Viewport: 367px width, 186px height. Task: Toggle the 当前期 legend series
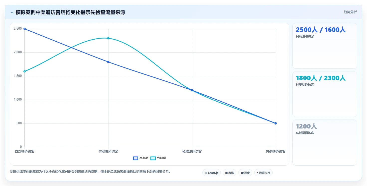click(x=158, y=158)
